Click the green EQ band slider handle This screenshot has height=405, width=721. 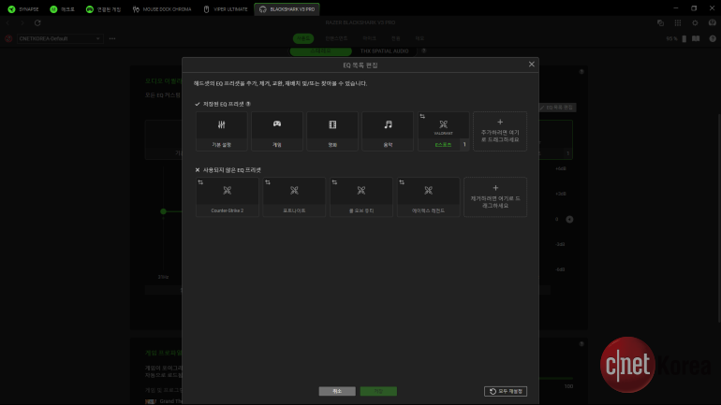click(163, 211)
